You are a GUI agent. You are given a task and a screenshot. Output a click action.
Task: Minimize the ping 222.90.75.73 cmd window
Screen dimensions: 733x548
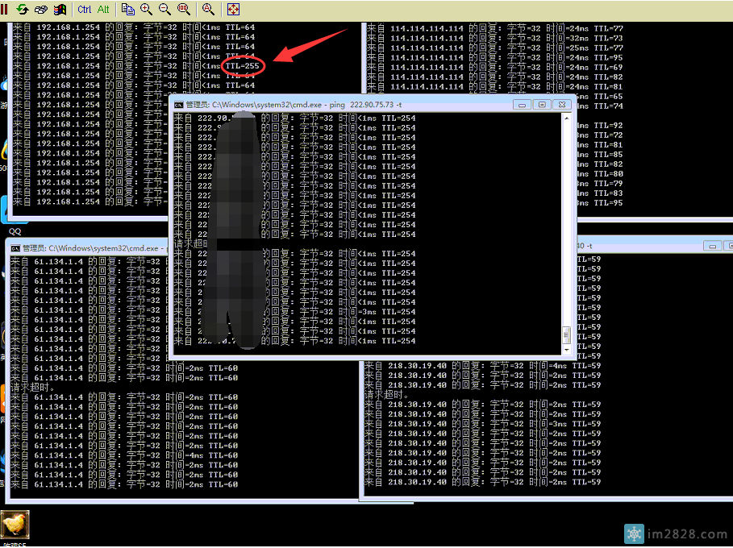[x=523, y=104]
